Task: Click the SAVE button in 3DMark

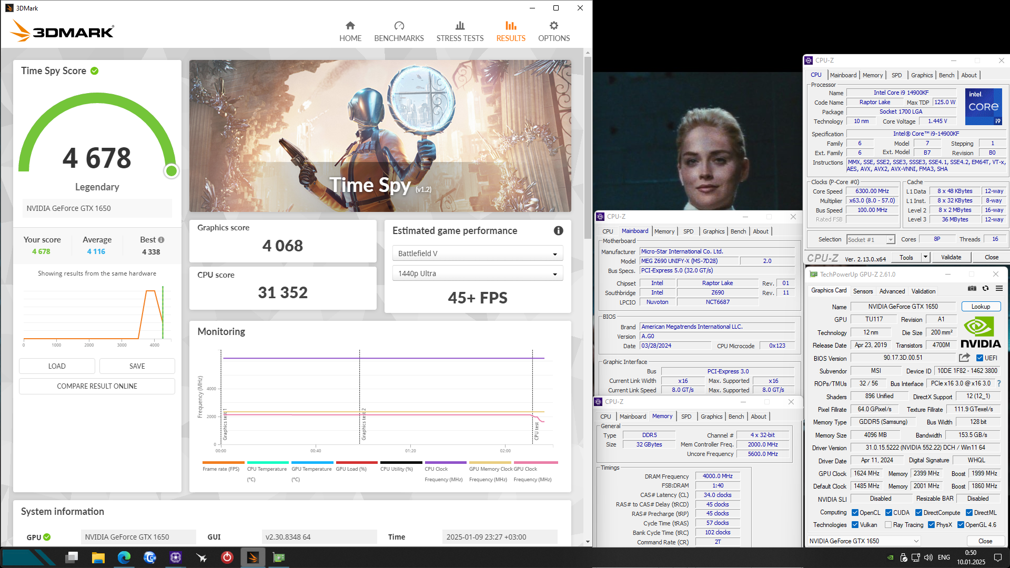Action: (137, 366)
